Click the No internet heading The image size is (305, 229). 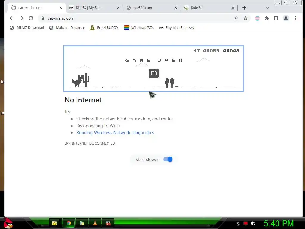pyautogui.click(x=83, y=100)
